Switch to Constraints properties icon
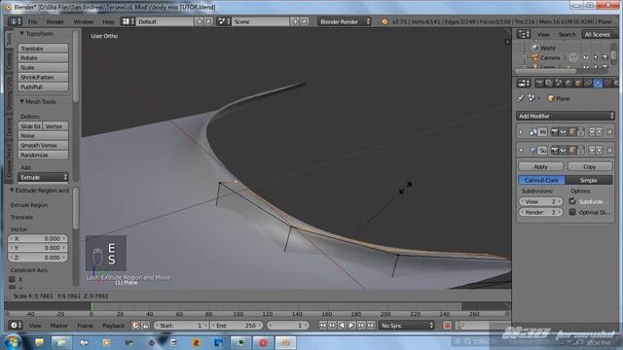This screenshot has height=350, width=623. pyautogui.click(x=588, y=83)
